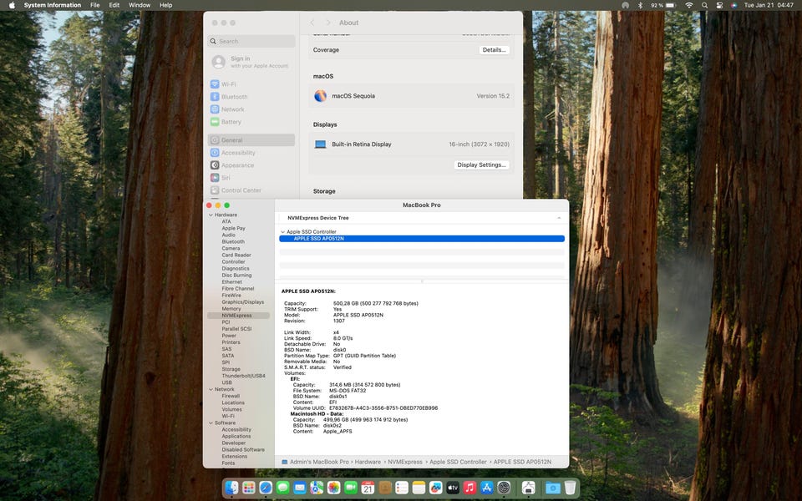Open the Window menu in menu bar
This screenshot has height=501, width=802.
point(140,5)
